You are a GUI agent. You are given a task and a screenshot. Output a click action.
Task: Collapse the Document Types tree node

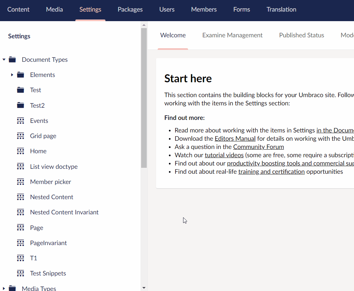pyautogui.click(x=4, y=59)
